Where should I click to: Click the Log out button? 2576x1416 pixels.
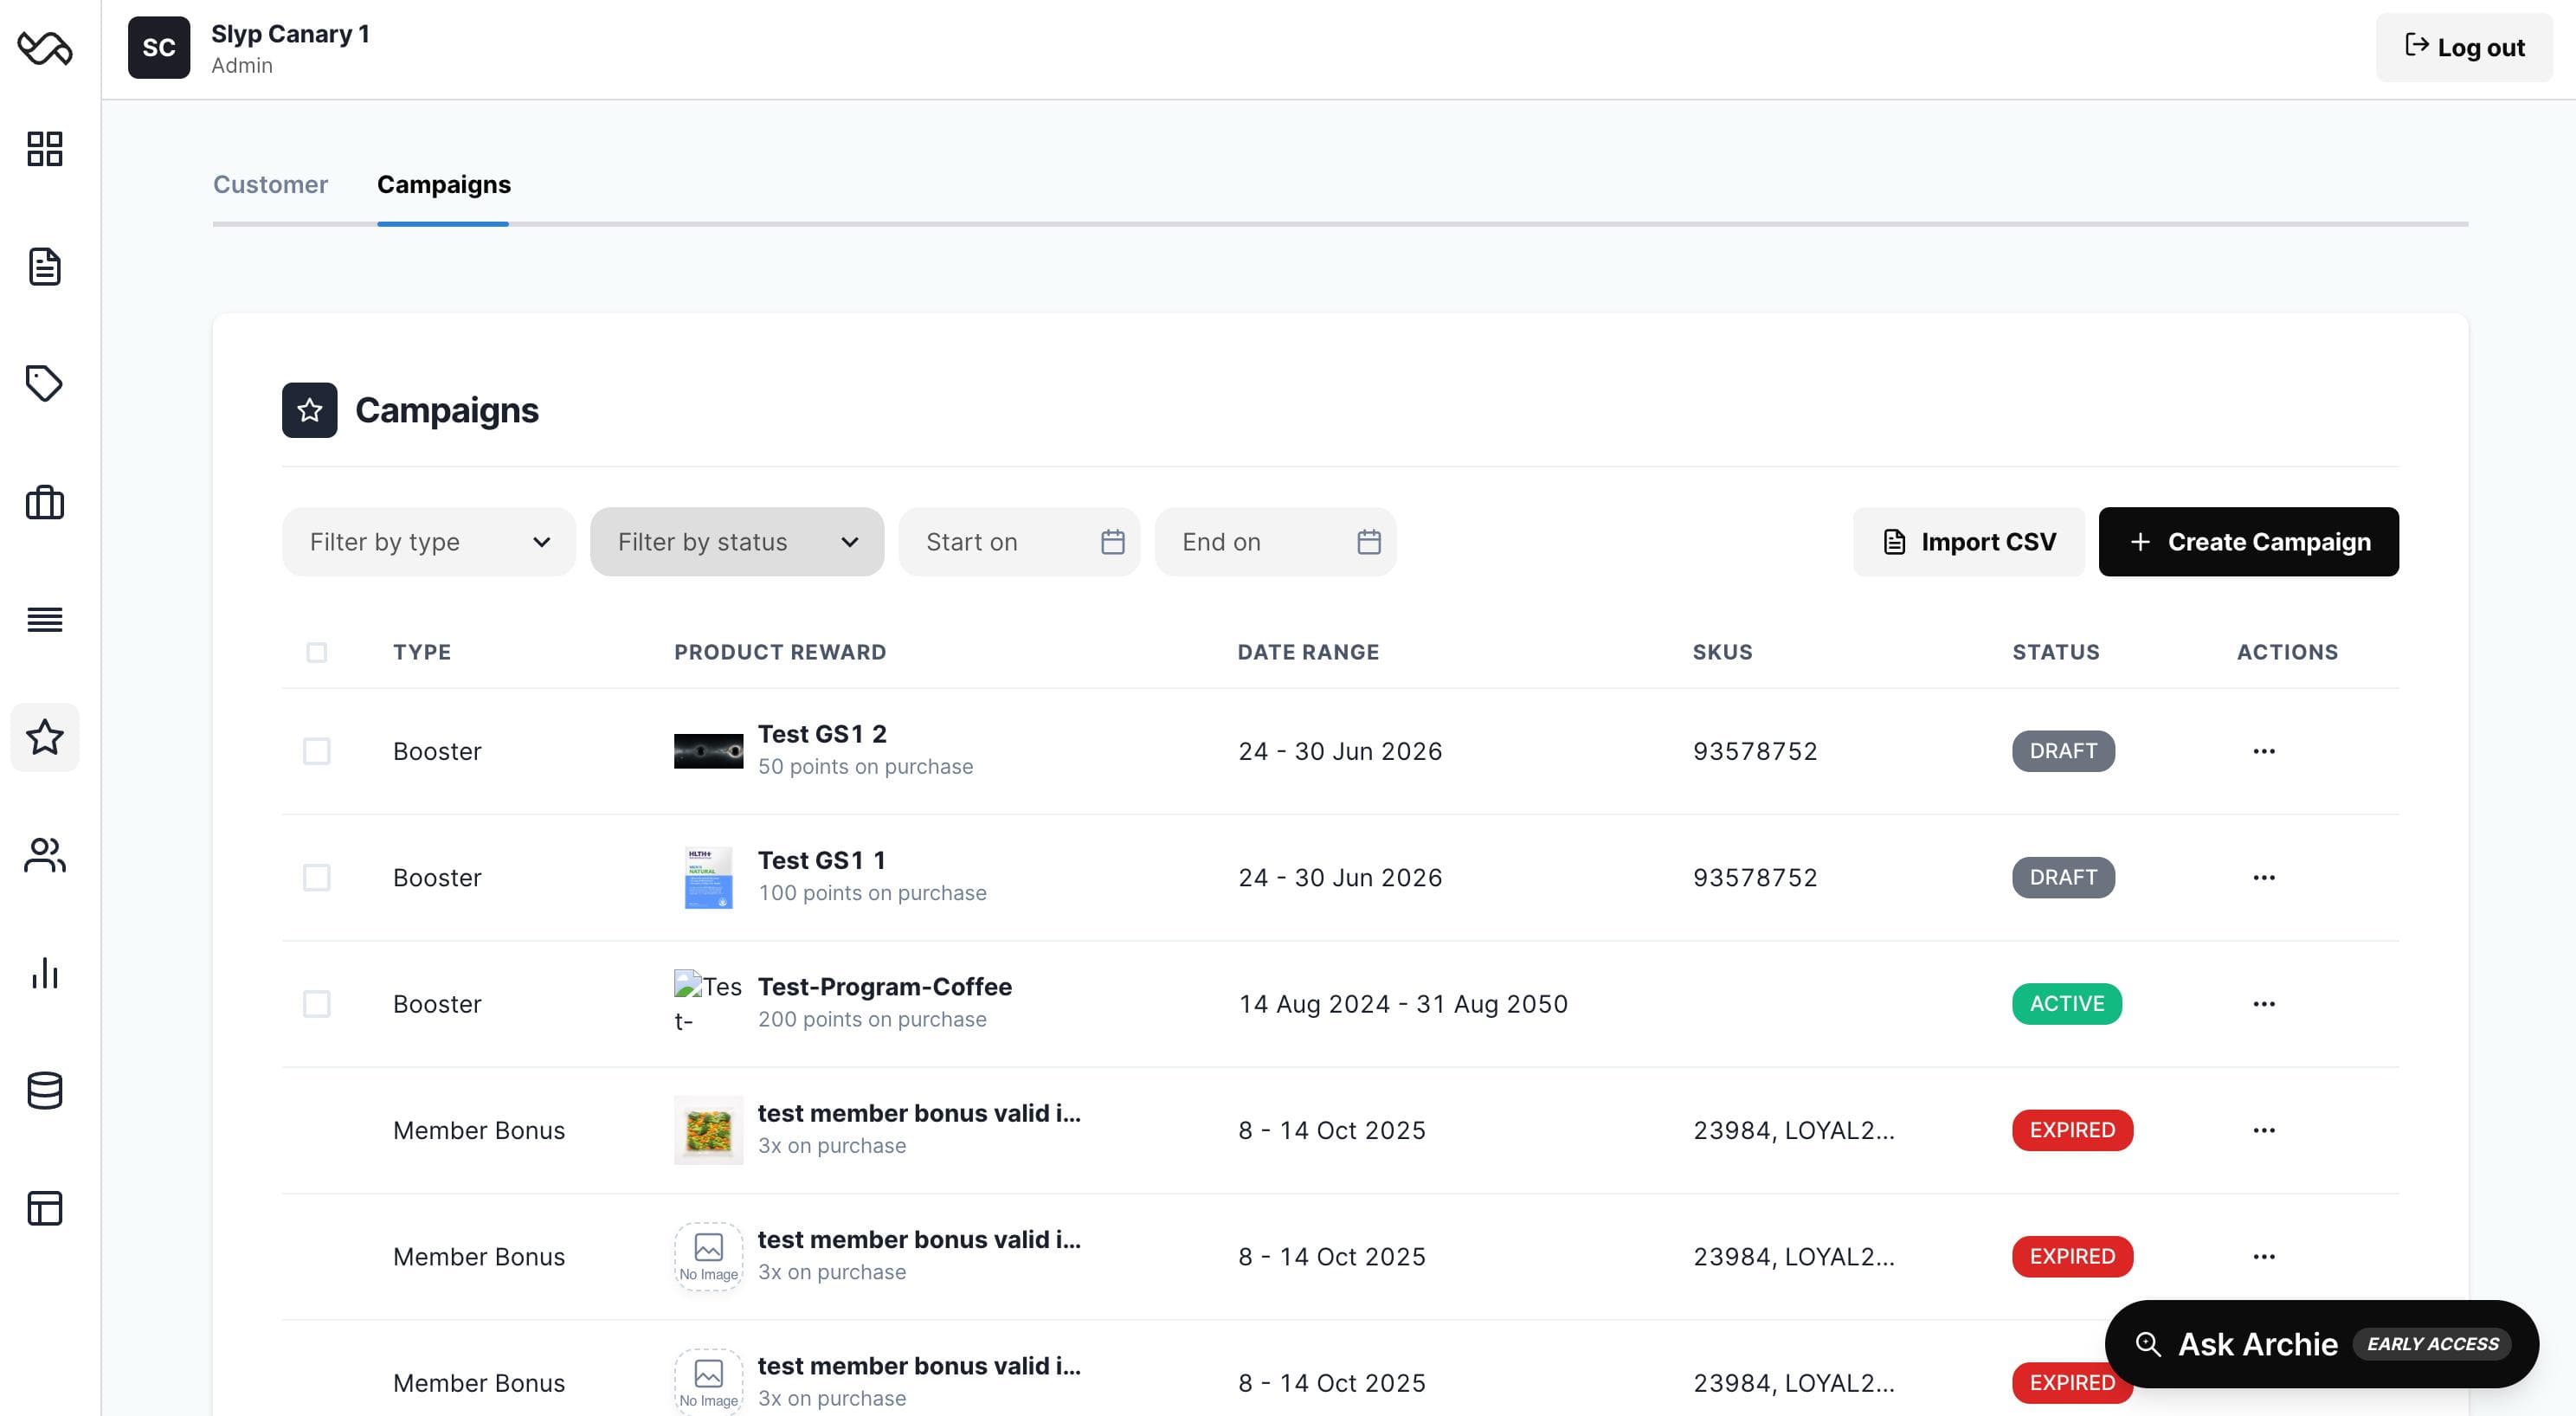pyautogui.click(x=2464, y=47)
